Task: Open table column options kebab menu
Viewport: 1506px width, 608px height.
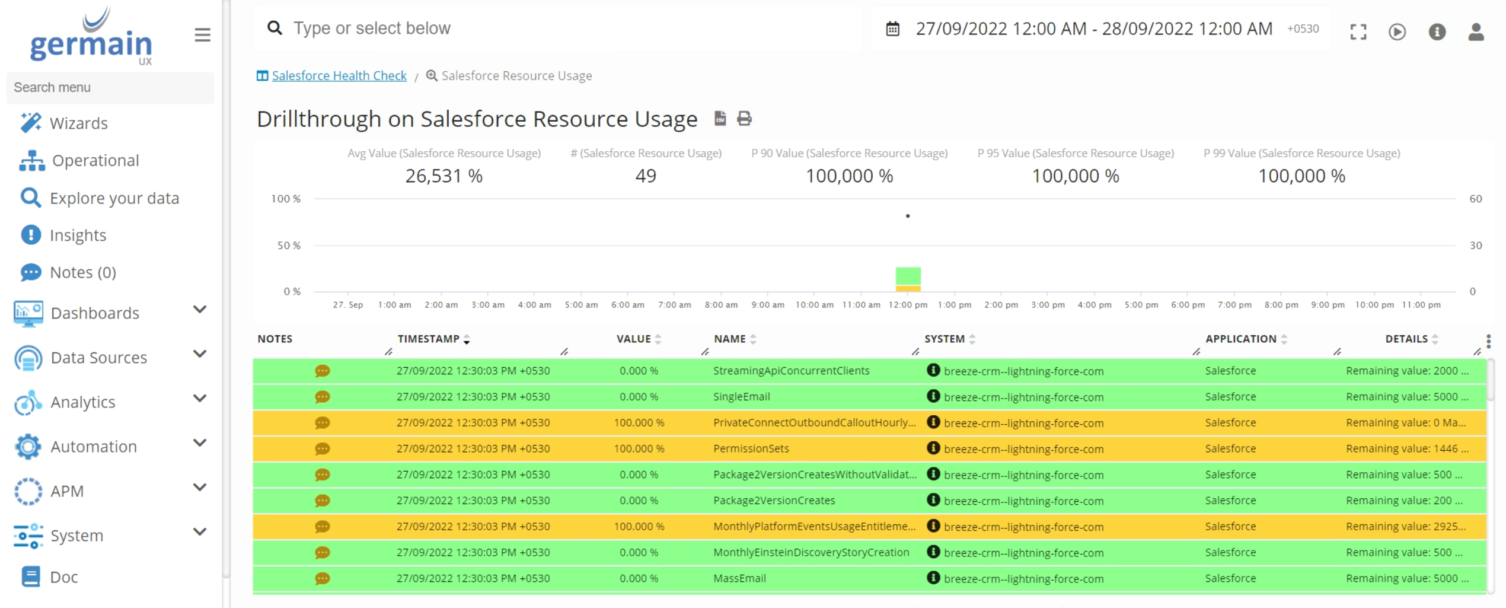Action: point(1488,340)
